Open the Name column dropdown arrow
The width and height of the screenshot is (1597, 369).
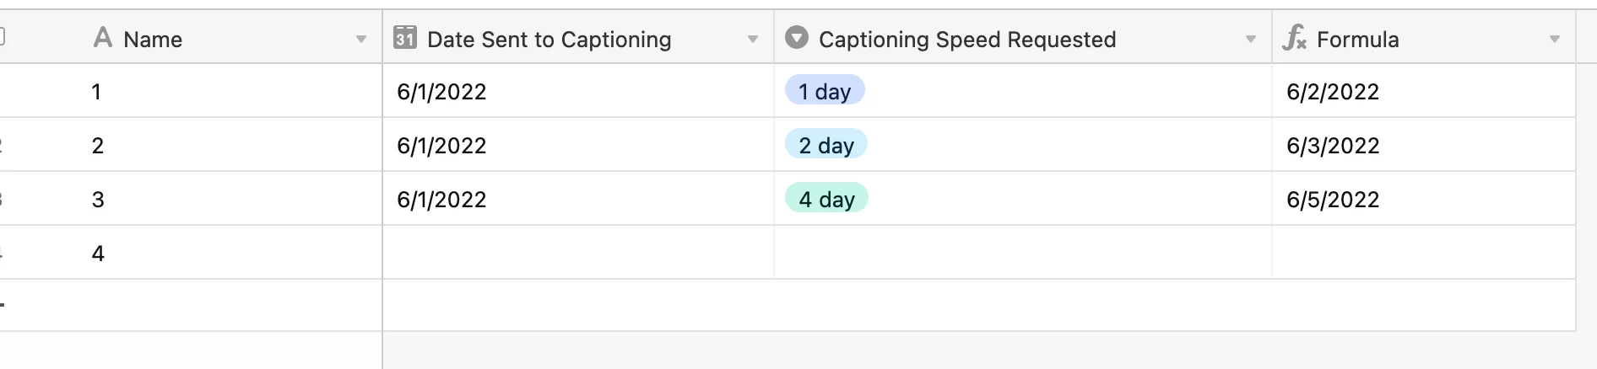[361, 40]
